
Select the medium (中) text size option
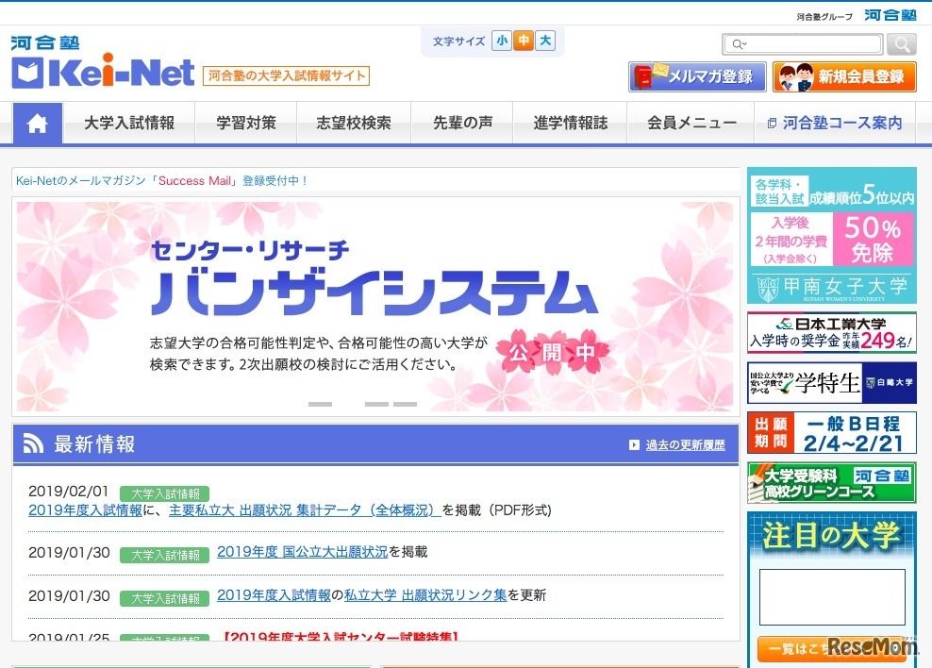click(x=522, y=42)
